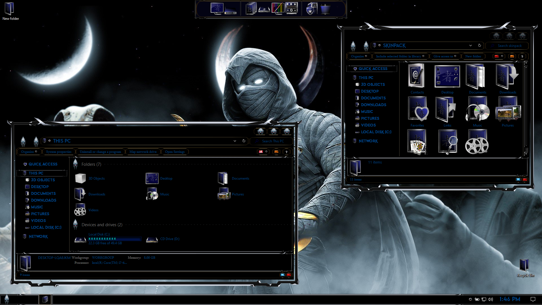This screenshot has width=542, height=305.
Task: Open the Organize menu in skinpack window
Action: (359, 56)
